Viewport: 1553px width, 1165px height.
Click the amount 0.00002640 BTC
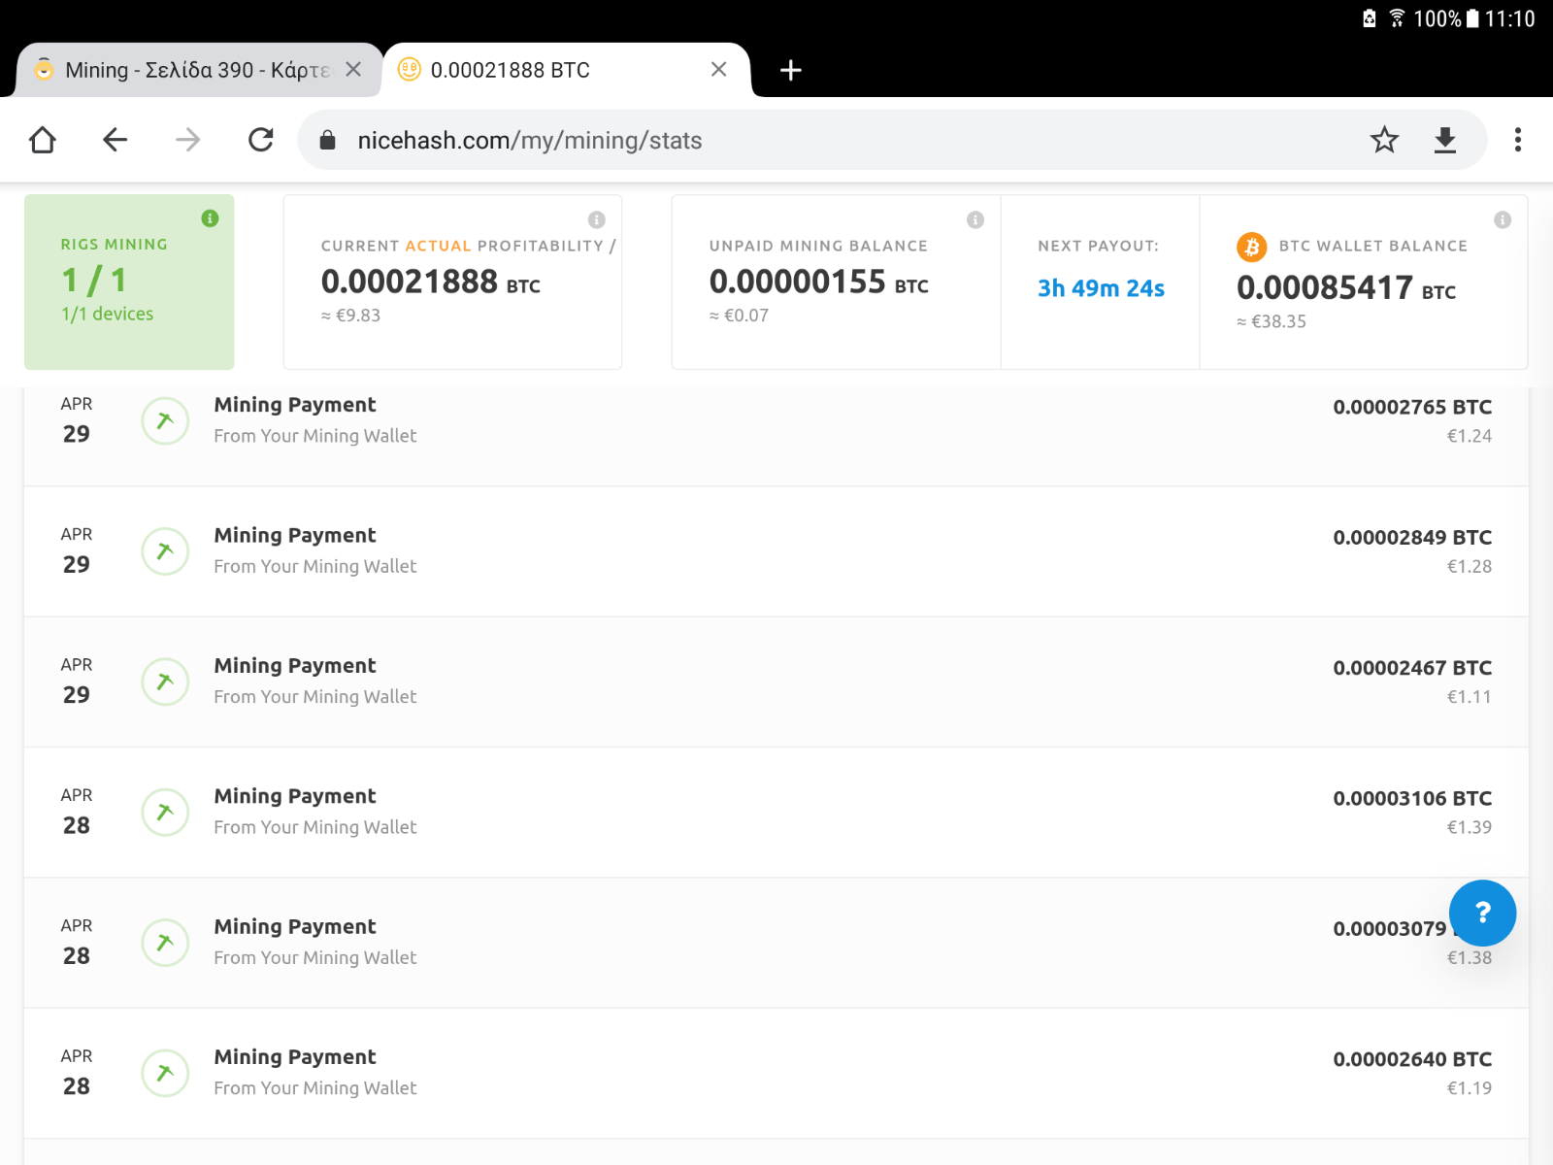tap(1412, 1059)
